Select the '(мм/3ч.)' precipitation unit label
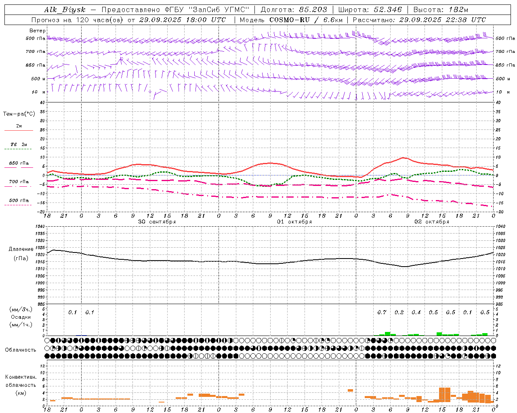The width and height of the screenshot is (517, 413). coord(21,309)
